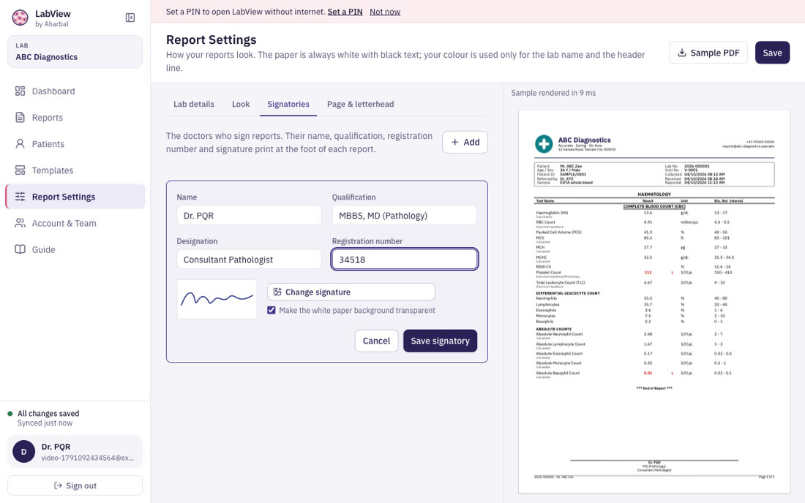The height and width of the screenshot is (503, 805).
Task: Click the Registration number field
Action: coord(405,260)
